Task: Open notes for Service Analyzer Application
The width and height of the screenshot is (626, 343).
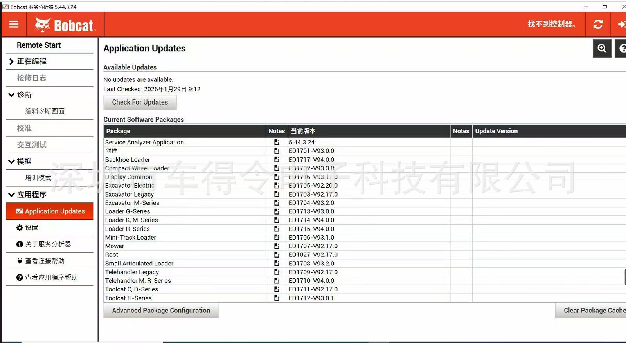Action: pos(277,142)
